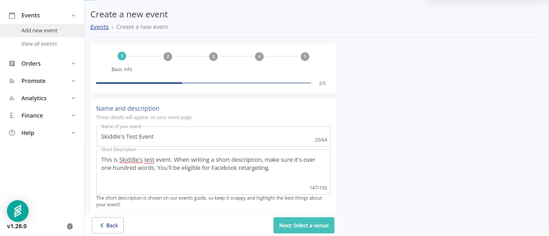This screenshot has width=549, height=236.
Task: Click the Analytics bar chart icon
Action: 12,98
